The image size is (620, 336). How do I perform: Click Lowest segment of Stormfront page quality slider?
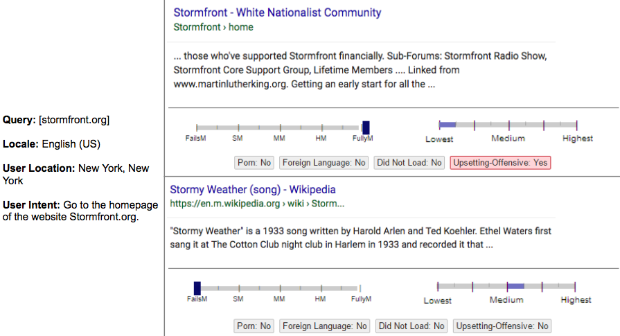pyautogui.click(x=448, y=125)
